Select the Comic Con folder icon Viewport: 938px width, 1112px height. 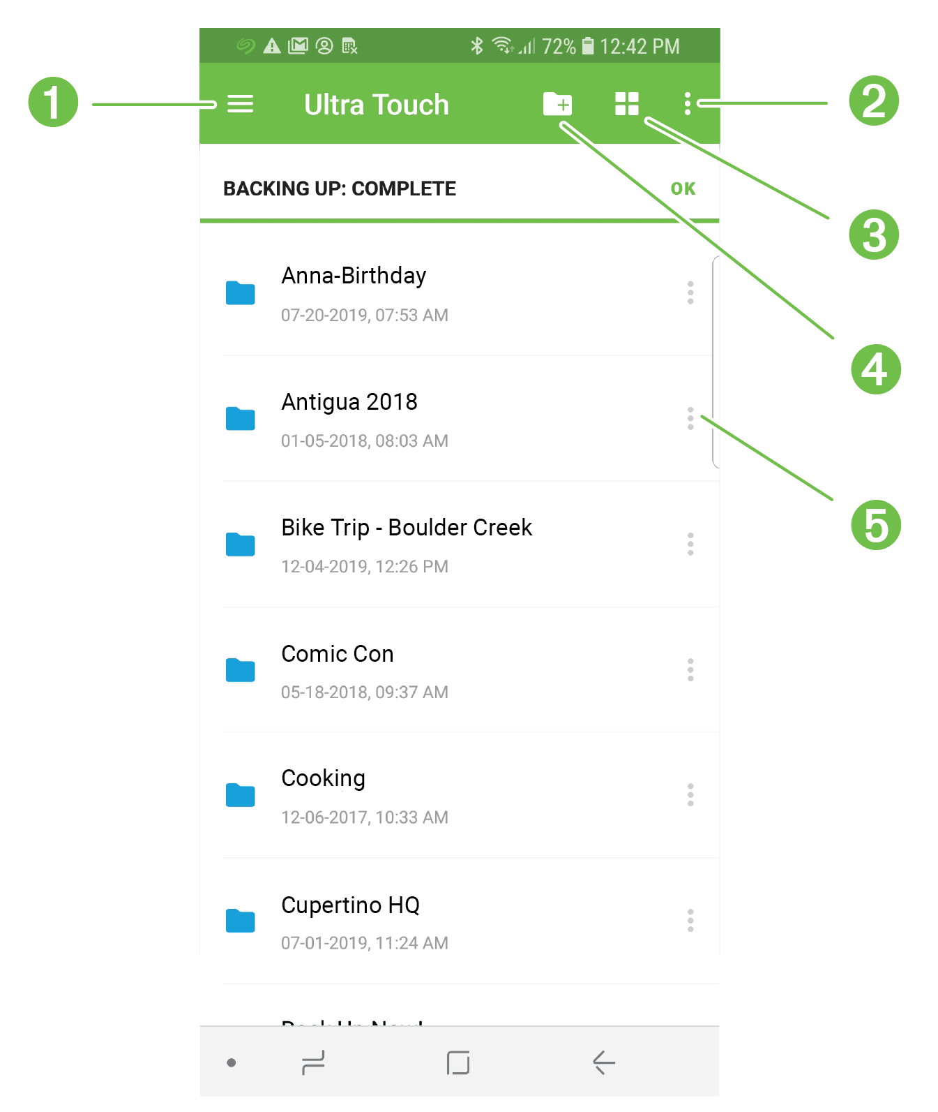click(x=241, y=670)
